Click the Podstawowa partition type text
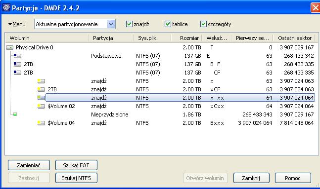Viewport: 320px width, 189px height. click(x=106, y=56)
